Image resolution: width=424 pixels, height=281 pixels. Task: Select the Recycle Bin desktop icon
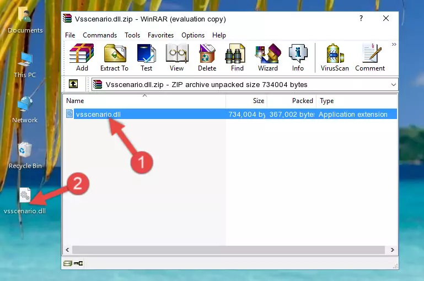[25, 155]
